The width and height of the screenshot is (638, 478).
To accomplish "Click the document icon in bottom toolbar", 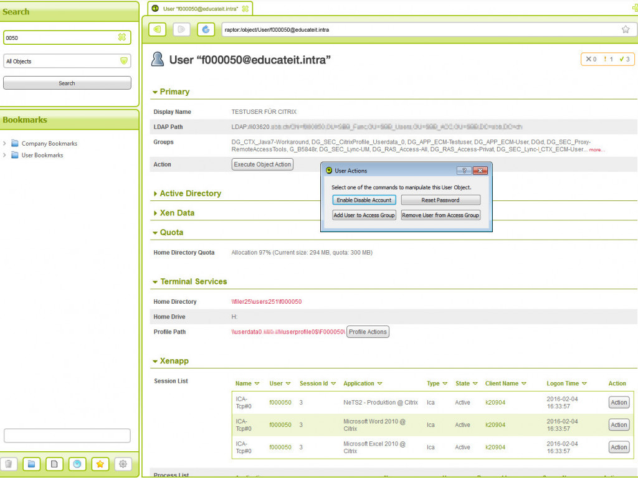I will point(54,464).
